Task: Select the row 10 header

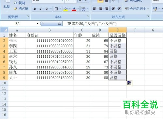Action: (4, 83)
